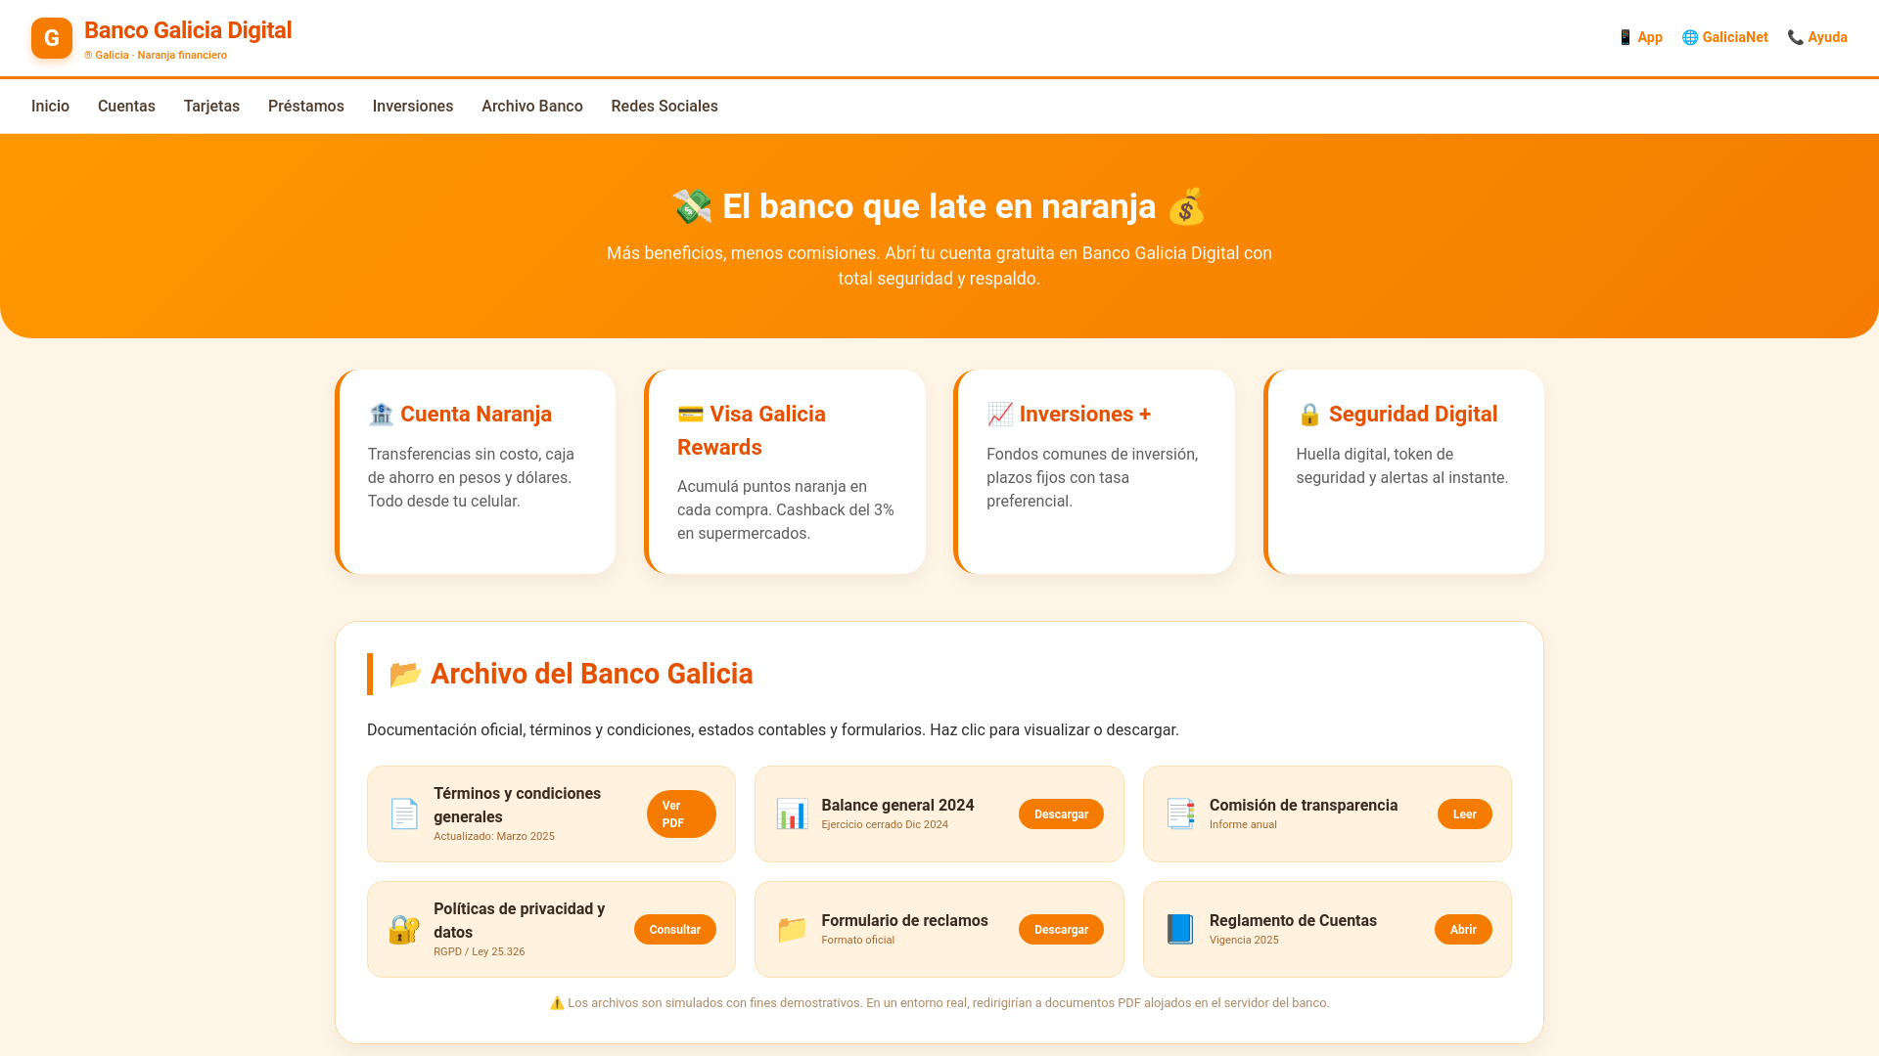Open Archivo Banco from the navigation
Screen dimensions: 1879x1056
pos(532,106)
